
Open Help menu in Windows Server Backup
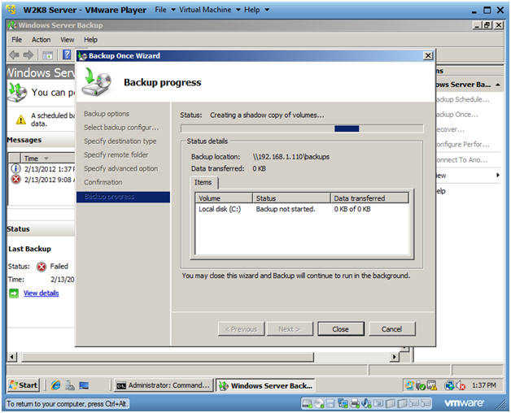(x=90, y=40)
